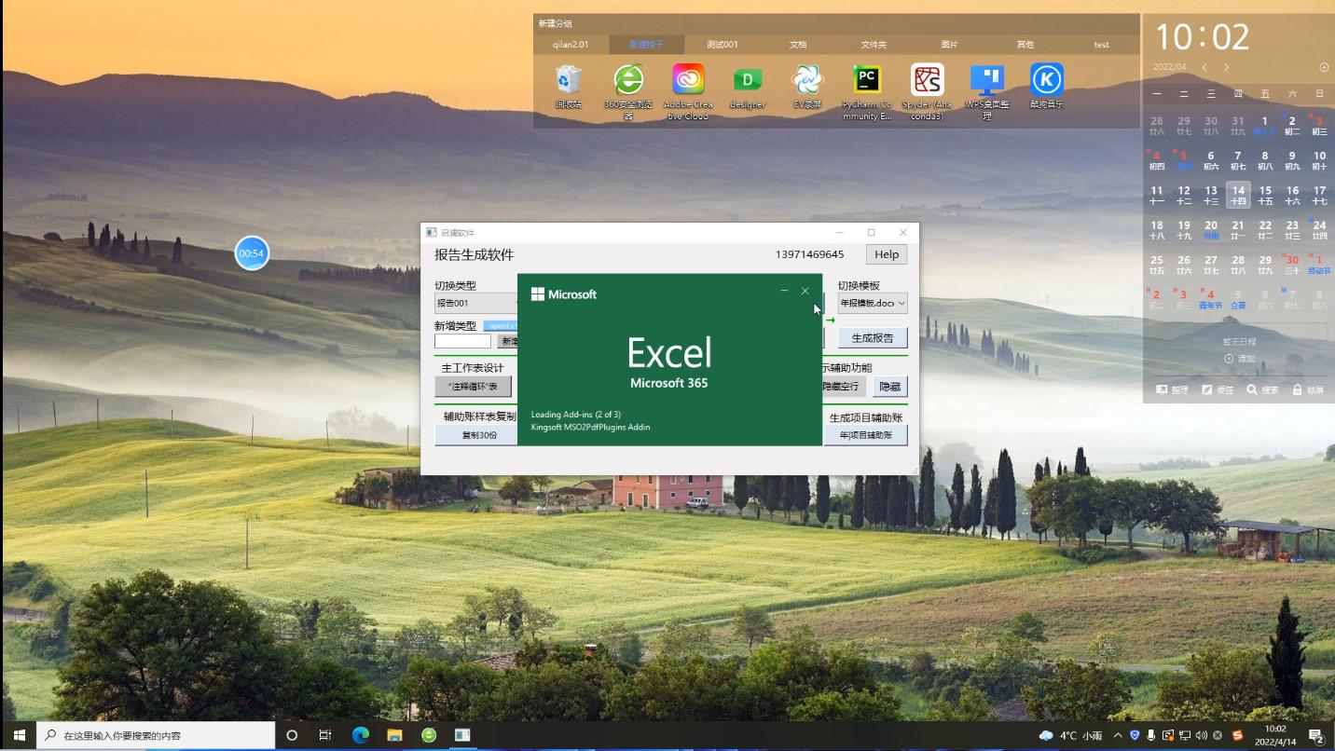Go to next month in calendar widget
The image size is (1335, 751).
point(1226,67)
